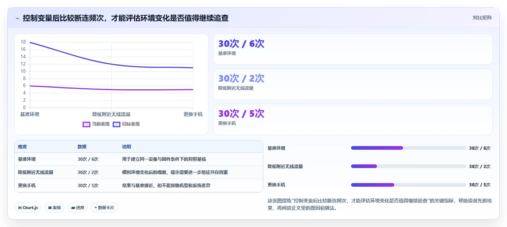Click the 表格 tag chip
The image size is (507, 227).
[x=54, y=208]
